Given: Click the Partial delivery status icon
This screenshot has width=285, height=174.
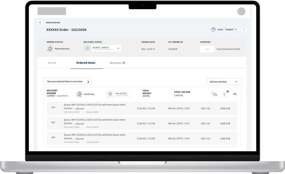Looking at the screenshot, I should click(x=50, y=49).
